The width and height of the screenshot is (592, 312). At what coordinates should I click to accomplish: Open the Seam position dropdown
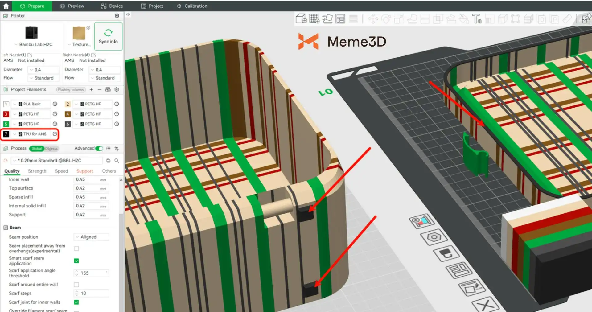point(91,237)
